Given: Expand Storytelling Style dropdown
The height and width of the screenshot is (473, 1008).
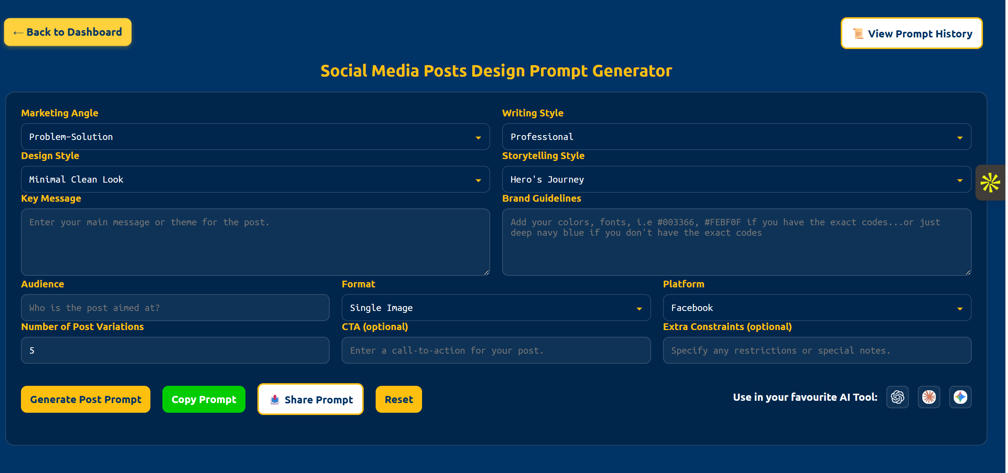Looking at the screenshot, I should point(736,180).
